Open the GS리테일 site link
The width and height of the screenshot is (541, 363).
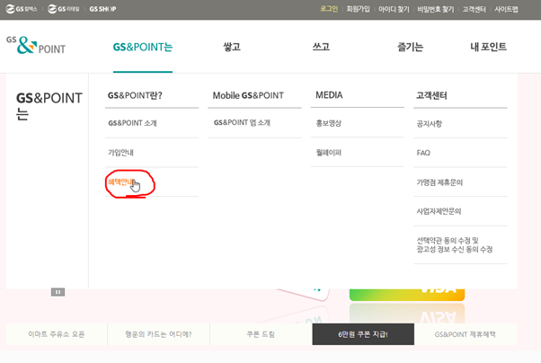64,9
